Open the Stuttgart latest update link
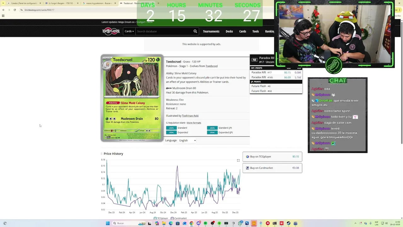 point(141,22)
